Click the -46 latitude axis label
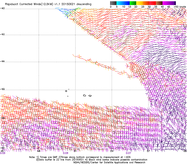The image size is (187, 164). tap(2, 89)
